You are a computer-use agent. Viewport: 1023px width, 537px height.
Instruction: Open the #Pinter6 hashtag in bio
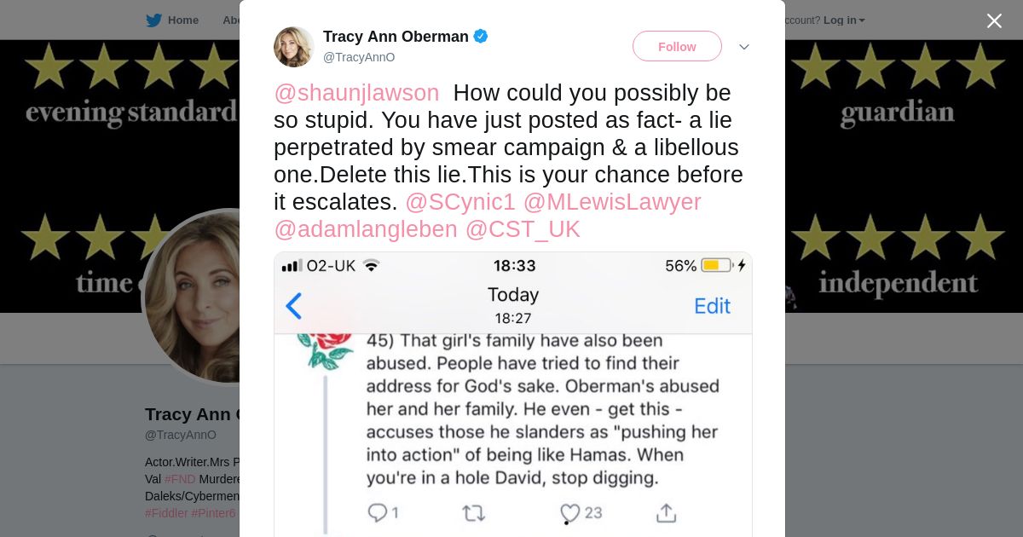point(213,513)
